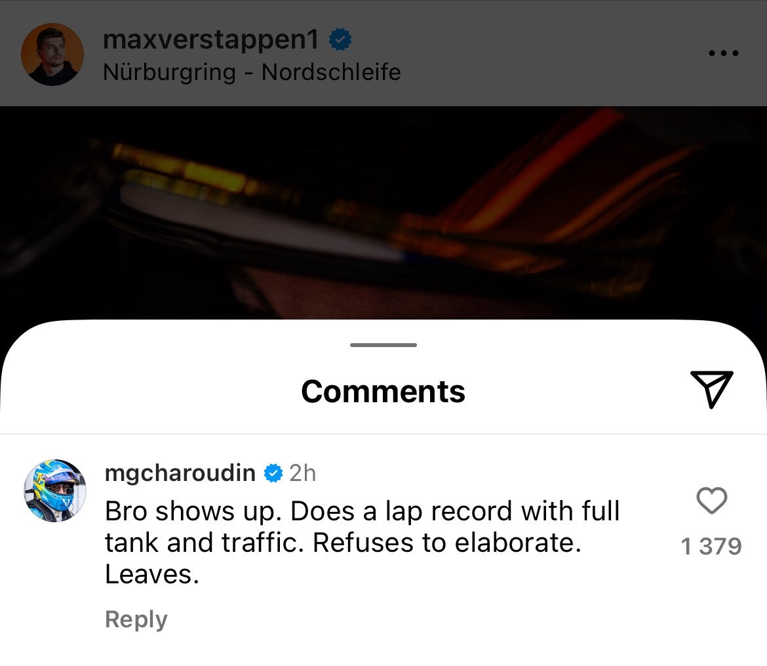Viewport: 767px width, 666px height.
Task: Open mgcharoudin's username link
Action: [x=180, y=473]
